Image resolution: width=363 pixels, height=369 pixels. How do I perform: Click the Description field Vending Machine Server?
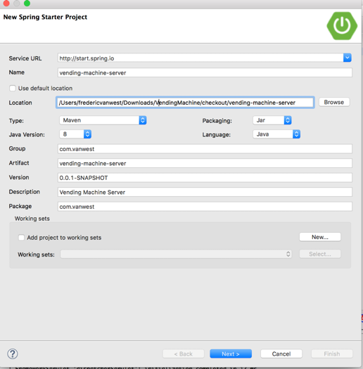[205, 192]
